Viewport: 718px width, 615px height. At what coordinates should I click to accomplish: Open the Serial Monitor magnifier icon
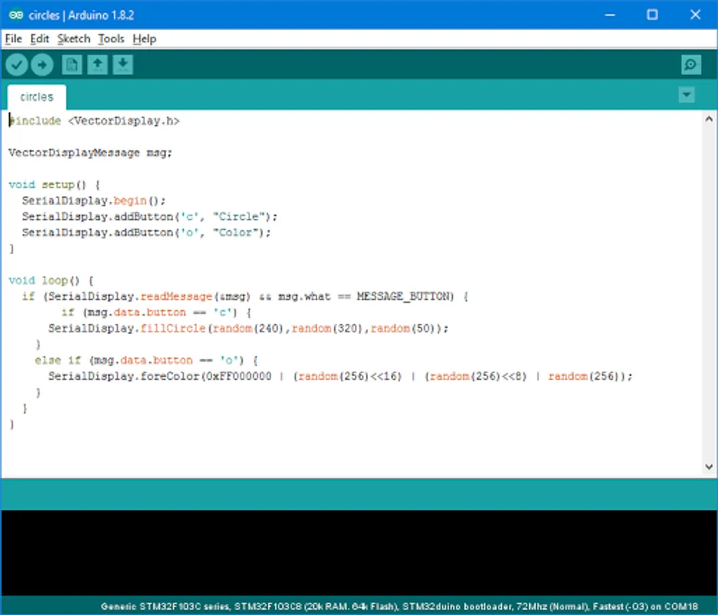point(691,65)
